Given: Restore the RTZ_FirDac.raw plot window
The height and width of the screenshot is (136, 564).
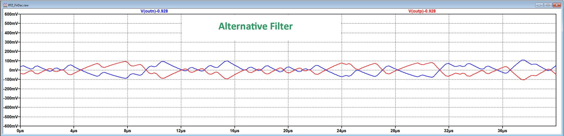Looking at the screenshot, I should (548, 5).
